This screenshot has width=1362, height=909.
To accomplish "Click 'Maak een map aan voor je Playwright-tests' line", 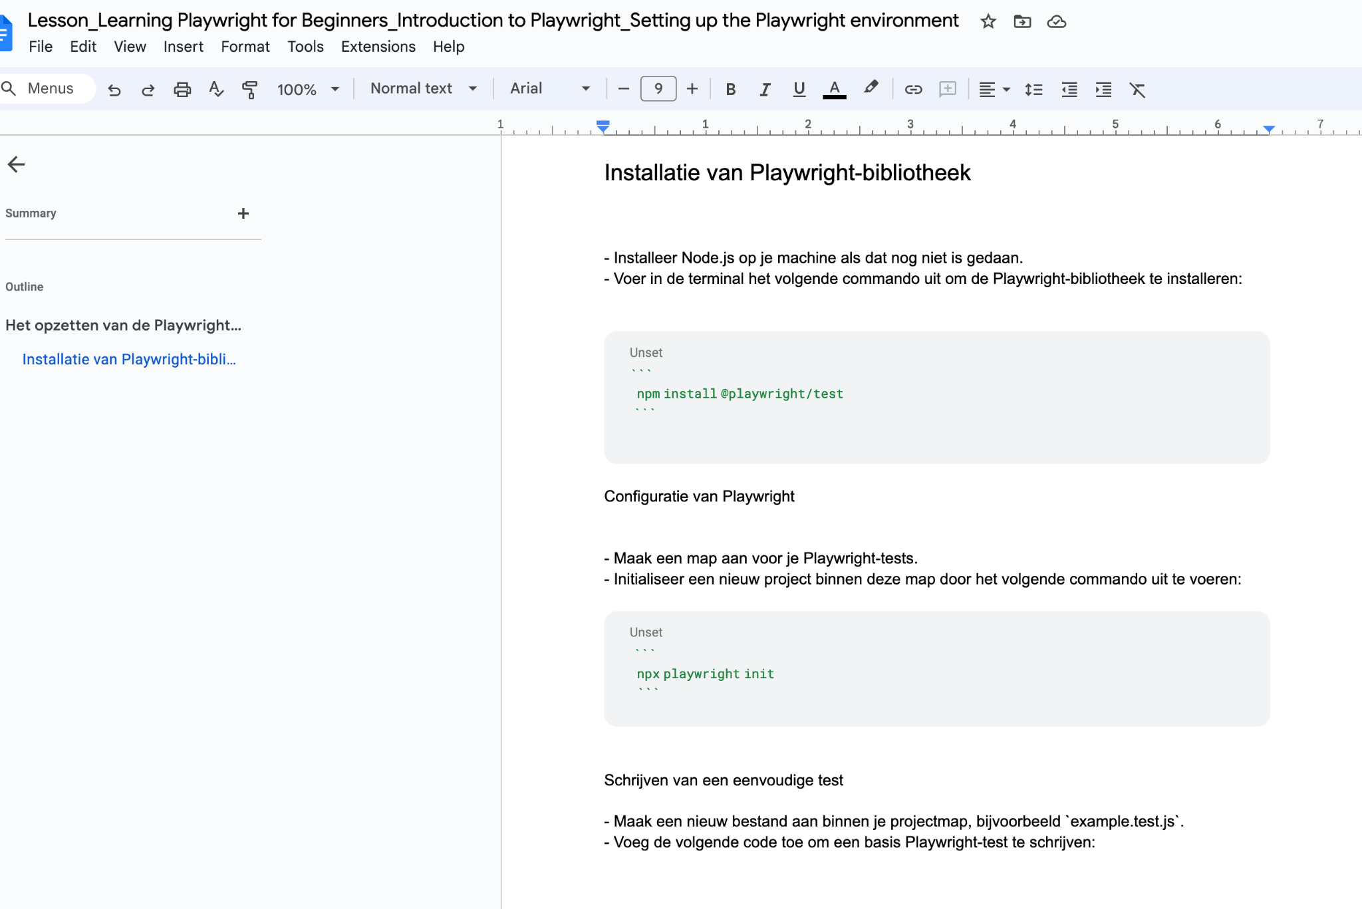I will click(x=761, y=559).
